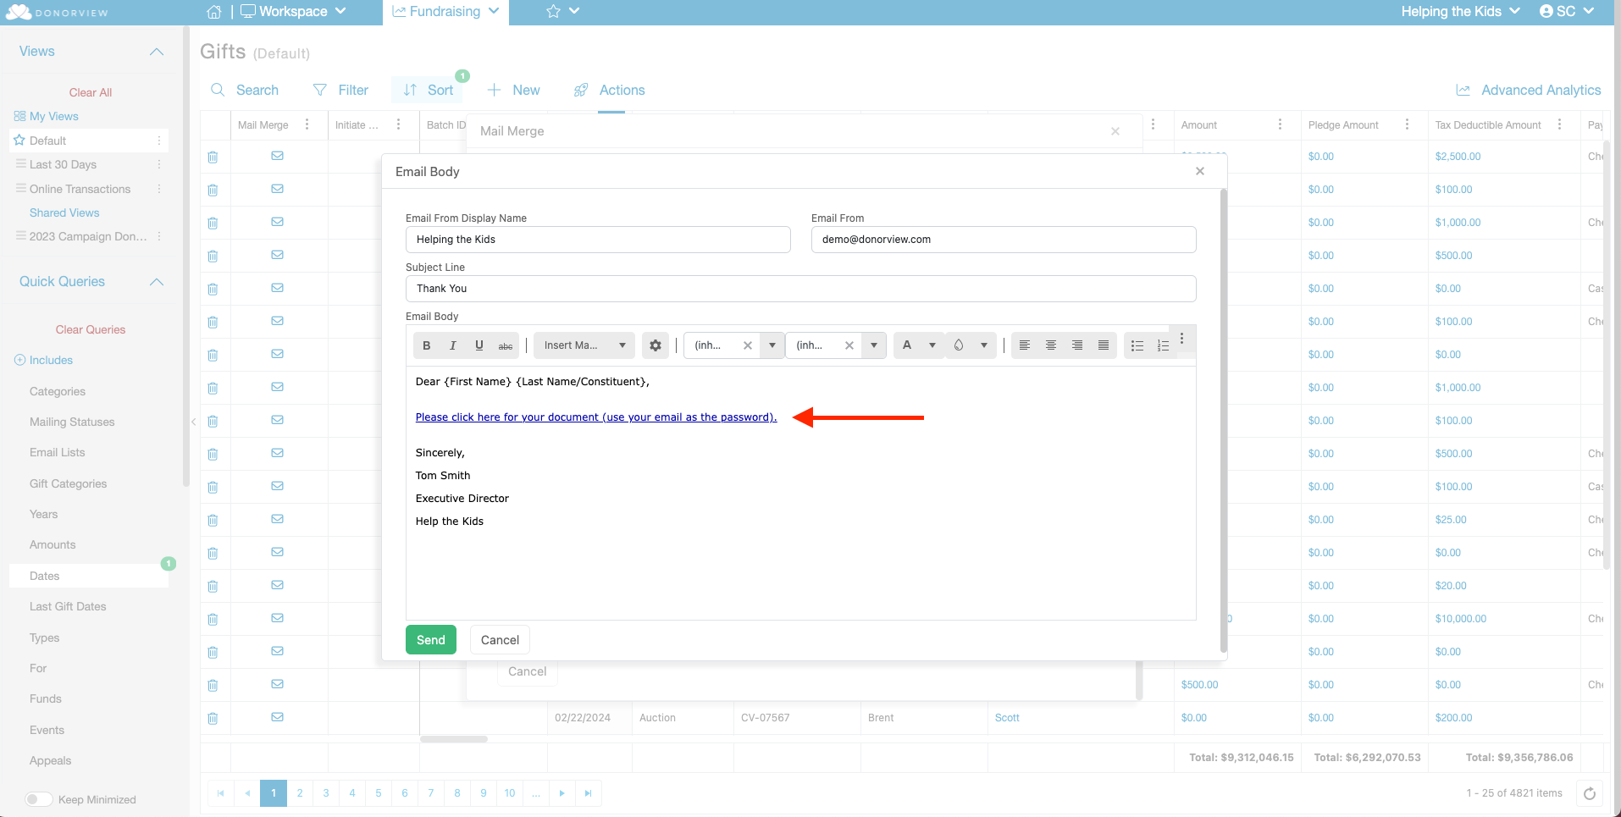The image size is (1621, 817).
Task: Open the Workspace dropdown
Action: [294, 12]
